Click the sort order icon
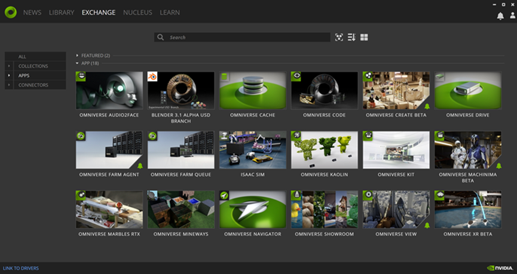The width and height of the screenshot is (517, 274). pyautogui.click(x=351, y=37)
